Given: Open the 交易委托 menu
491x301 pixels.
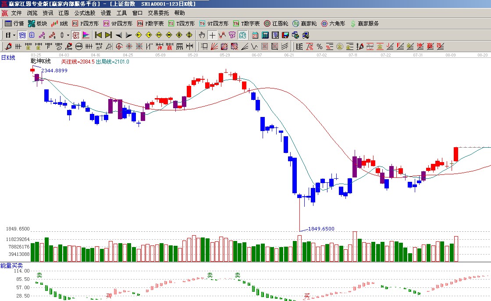Looking at the screenshot, I should pos(158,13).
